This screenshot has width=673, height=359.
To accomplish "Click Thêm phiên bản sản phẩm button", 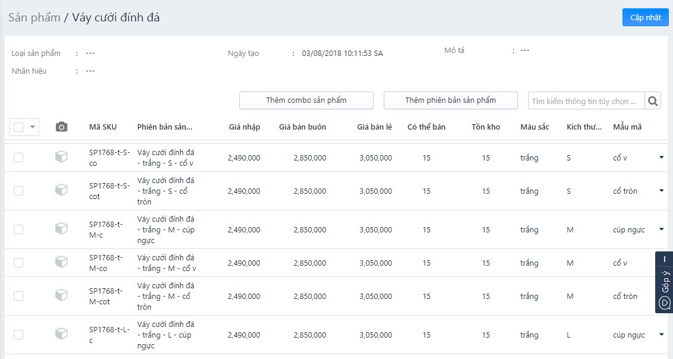I will click(450, 100).
